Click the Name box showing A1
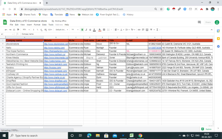Image resolution: width=222 pixels, height=139 pixels. (7, 34)
